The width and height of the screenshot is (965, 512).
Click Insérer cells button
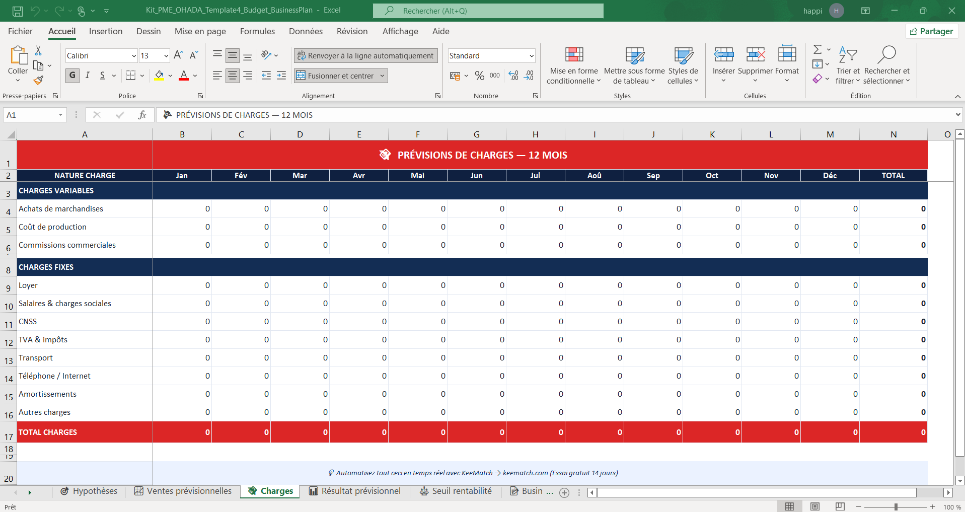click(723, 64)
